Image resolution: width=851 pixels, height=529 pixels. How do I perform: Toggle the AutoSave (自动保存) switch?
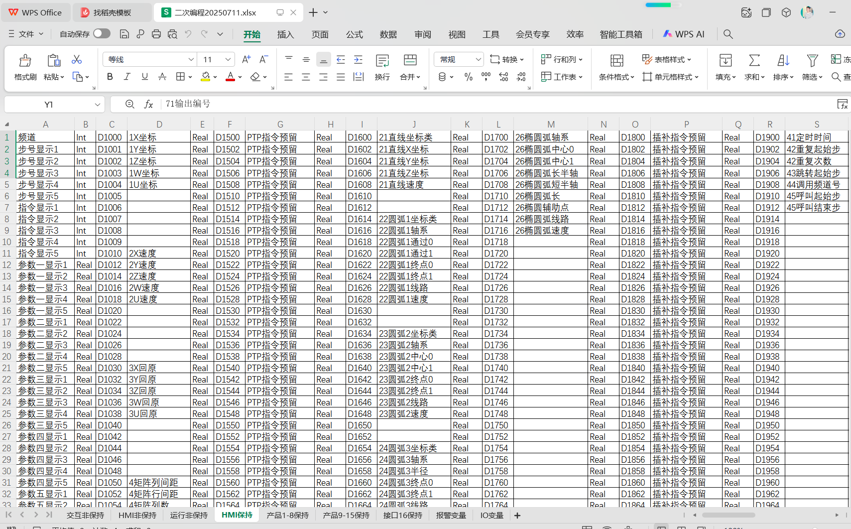102,34
